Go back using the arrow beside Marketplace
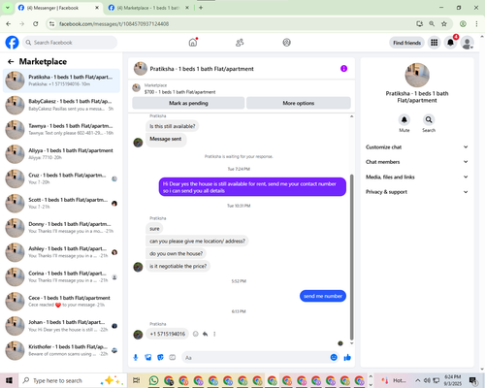485x388 pixels. pyautogui.click(x=11, y=62)
